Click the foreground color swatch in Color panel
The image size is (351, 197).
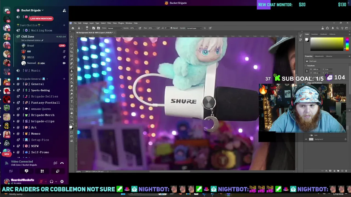(x=306, y=39)
